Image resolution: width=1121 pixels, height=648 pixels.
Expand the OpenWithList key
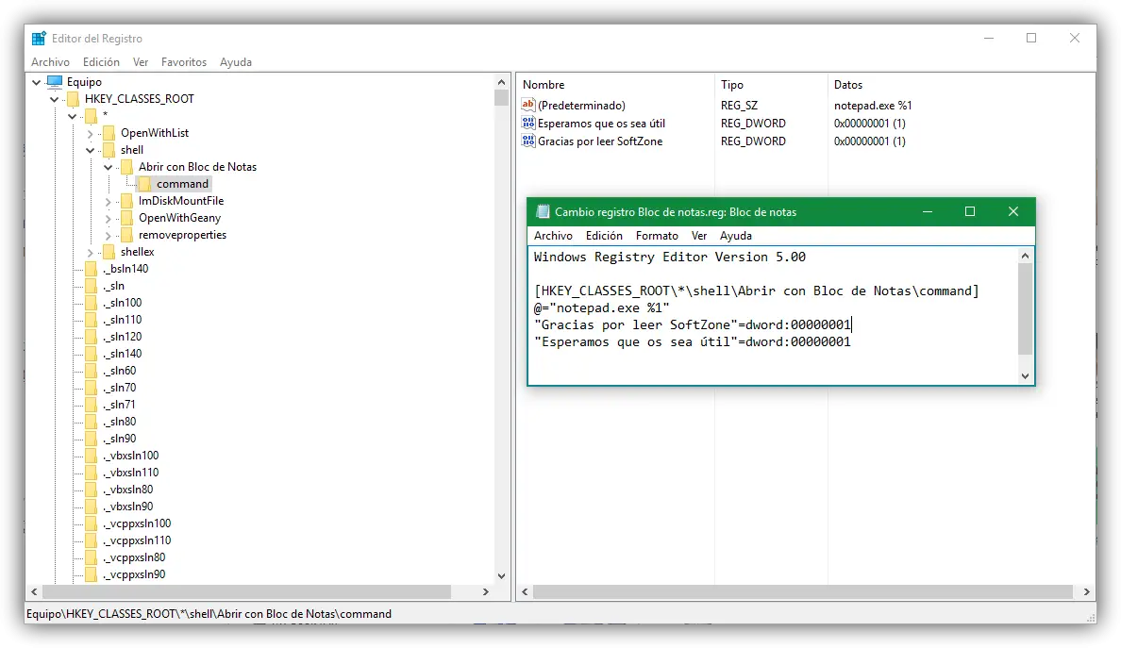click(90, 134)
